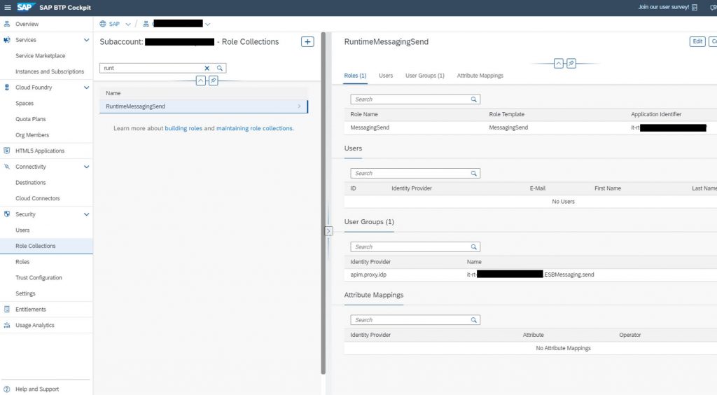Collapse the role collections list header
This screenshot has height=395, width=717.
click(201, 81)
